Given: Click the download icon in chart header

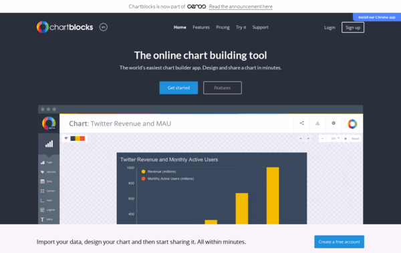Looking at the screenshot, I should (x=317, y=123).
